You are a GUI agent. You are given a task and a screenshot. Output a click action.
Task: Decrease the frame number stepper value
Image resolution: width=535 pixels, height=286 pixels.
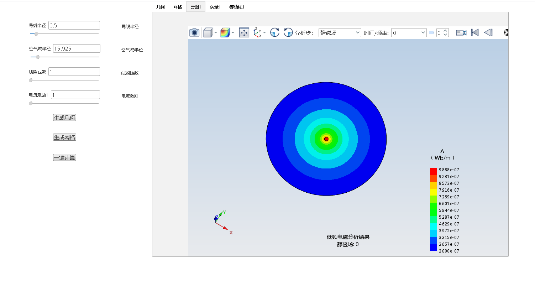point(446,35)
